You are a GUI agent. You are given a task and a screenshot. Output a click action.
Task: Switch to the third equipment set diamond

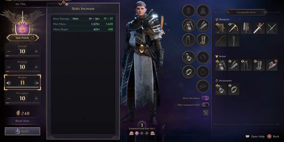[x=147, y=134]
